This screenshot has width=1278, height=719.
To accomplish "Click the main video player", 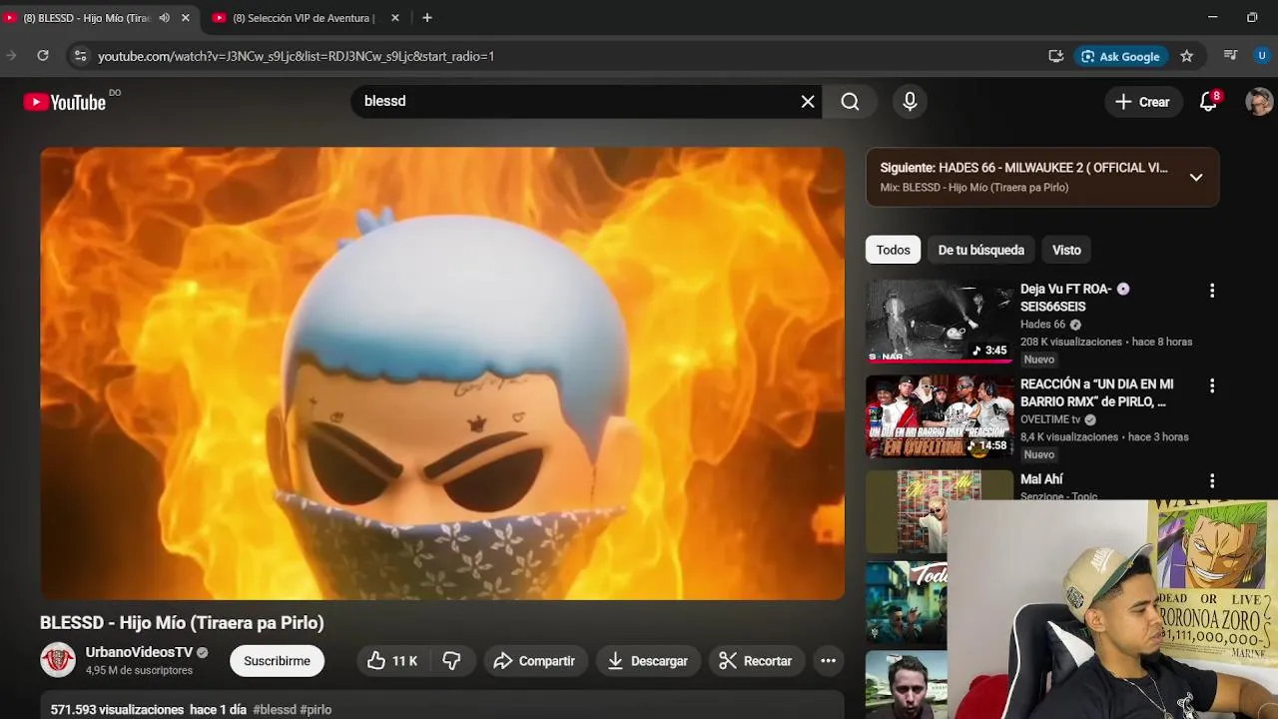I will [x=442, y=373].
